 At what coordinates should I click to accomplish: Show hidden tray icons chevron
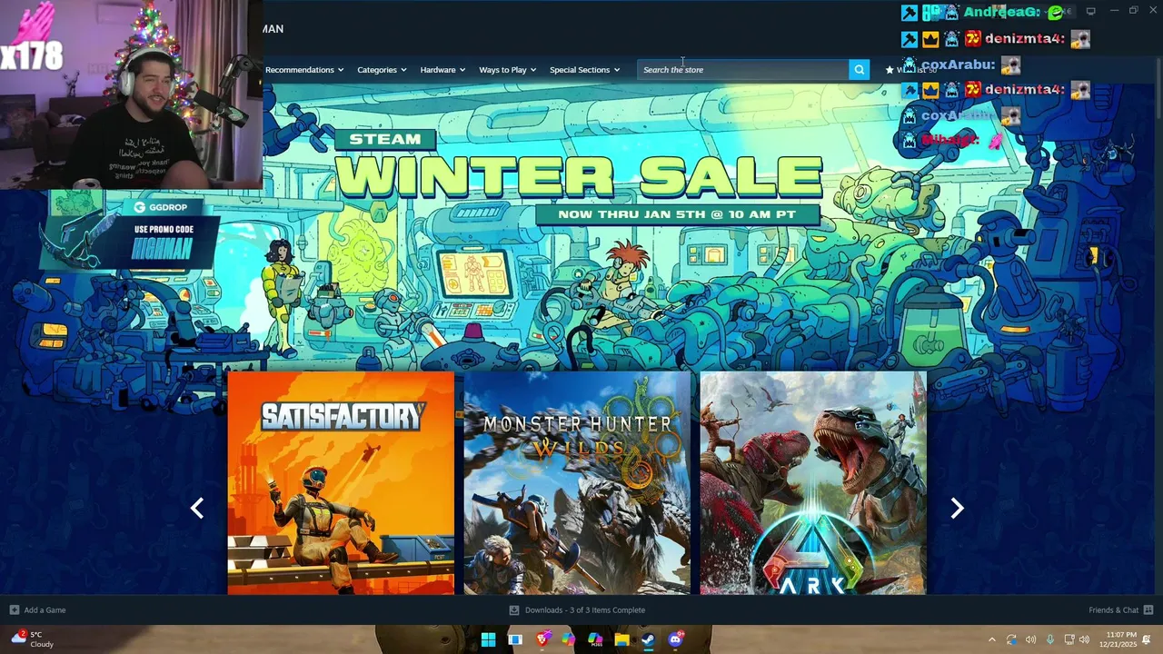click(991, 639)
